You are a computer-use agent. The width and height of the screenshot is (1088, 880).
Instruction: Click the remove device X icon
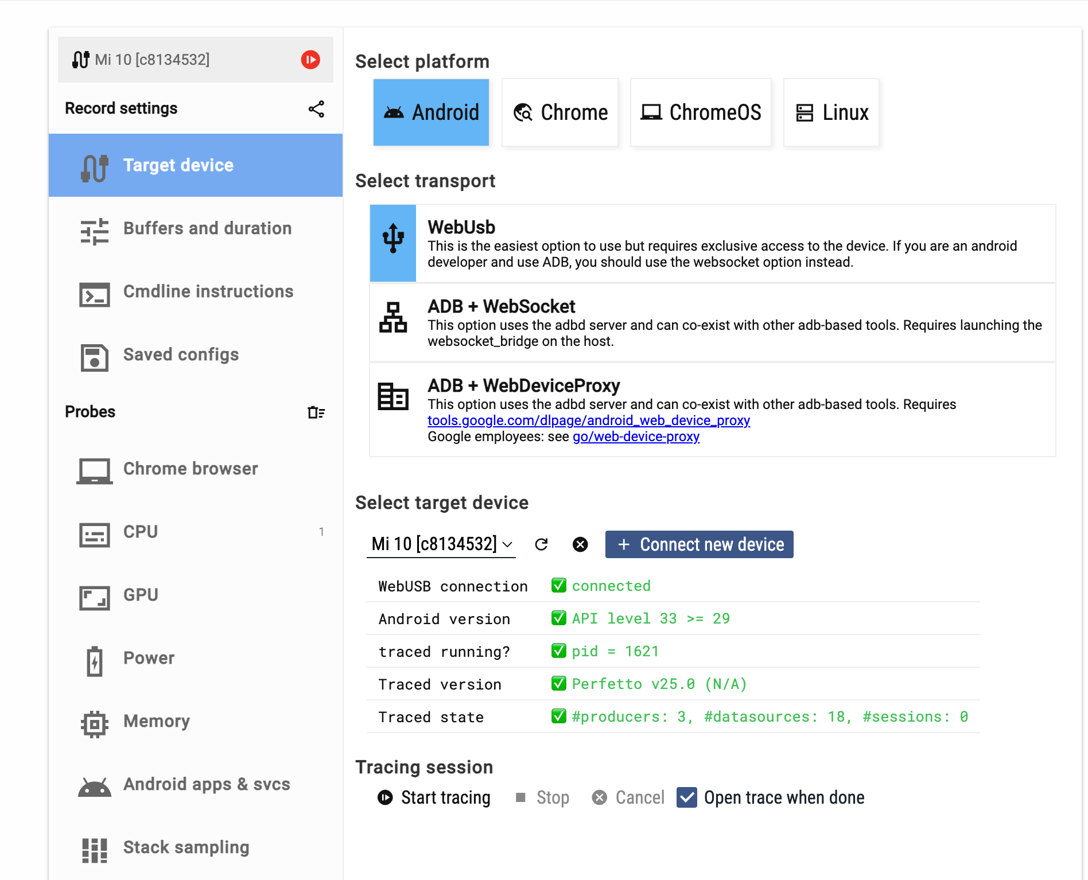pyautogui.click(x=580, y=544)
